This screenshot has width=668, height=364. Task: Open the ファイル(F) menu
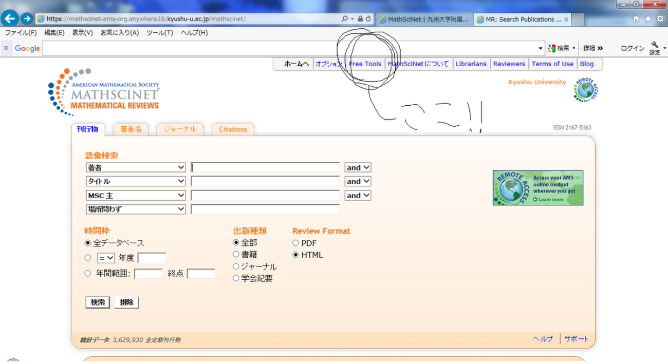(x=21, y=32)
